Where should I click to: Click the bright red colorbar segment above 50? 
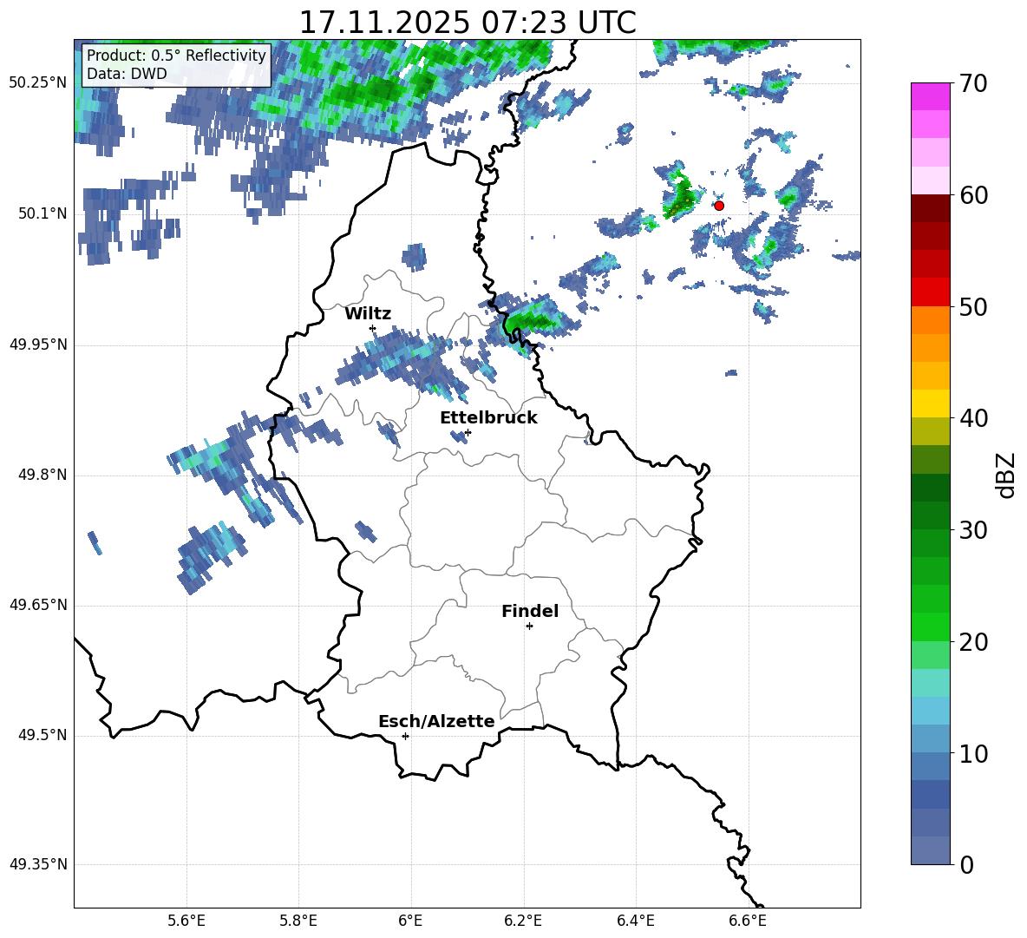pyautogui.click(x=930, y=292)
